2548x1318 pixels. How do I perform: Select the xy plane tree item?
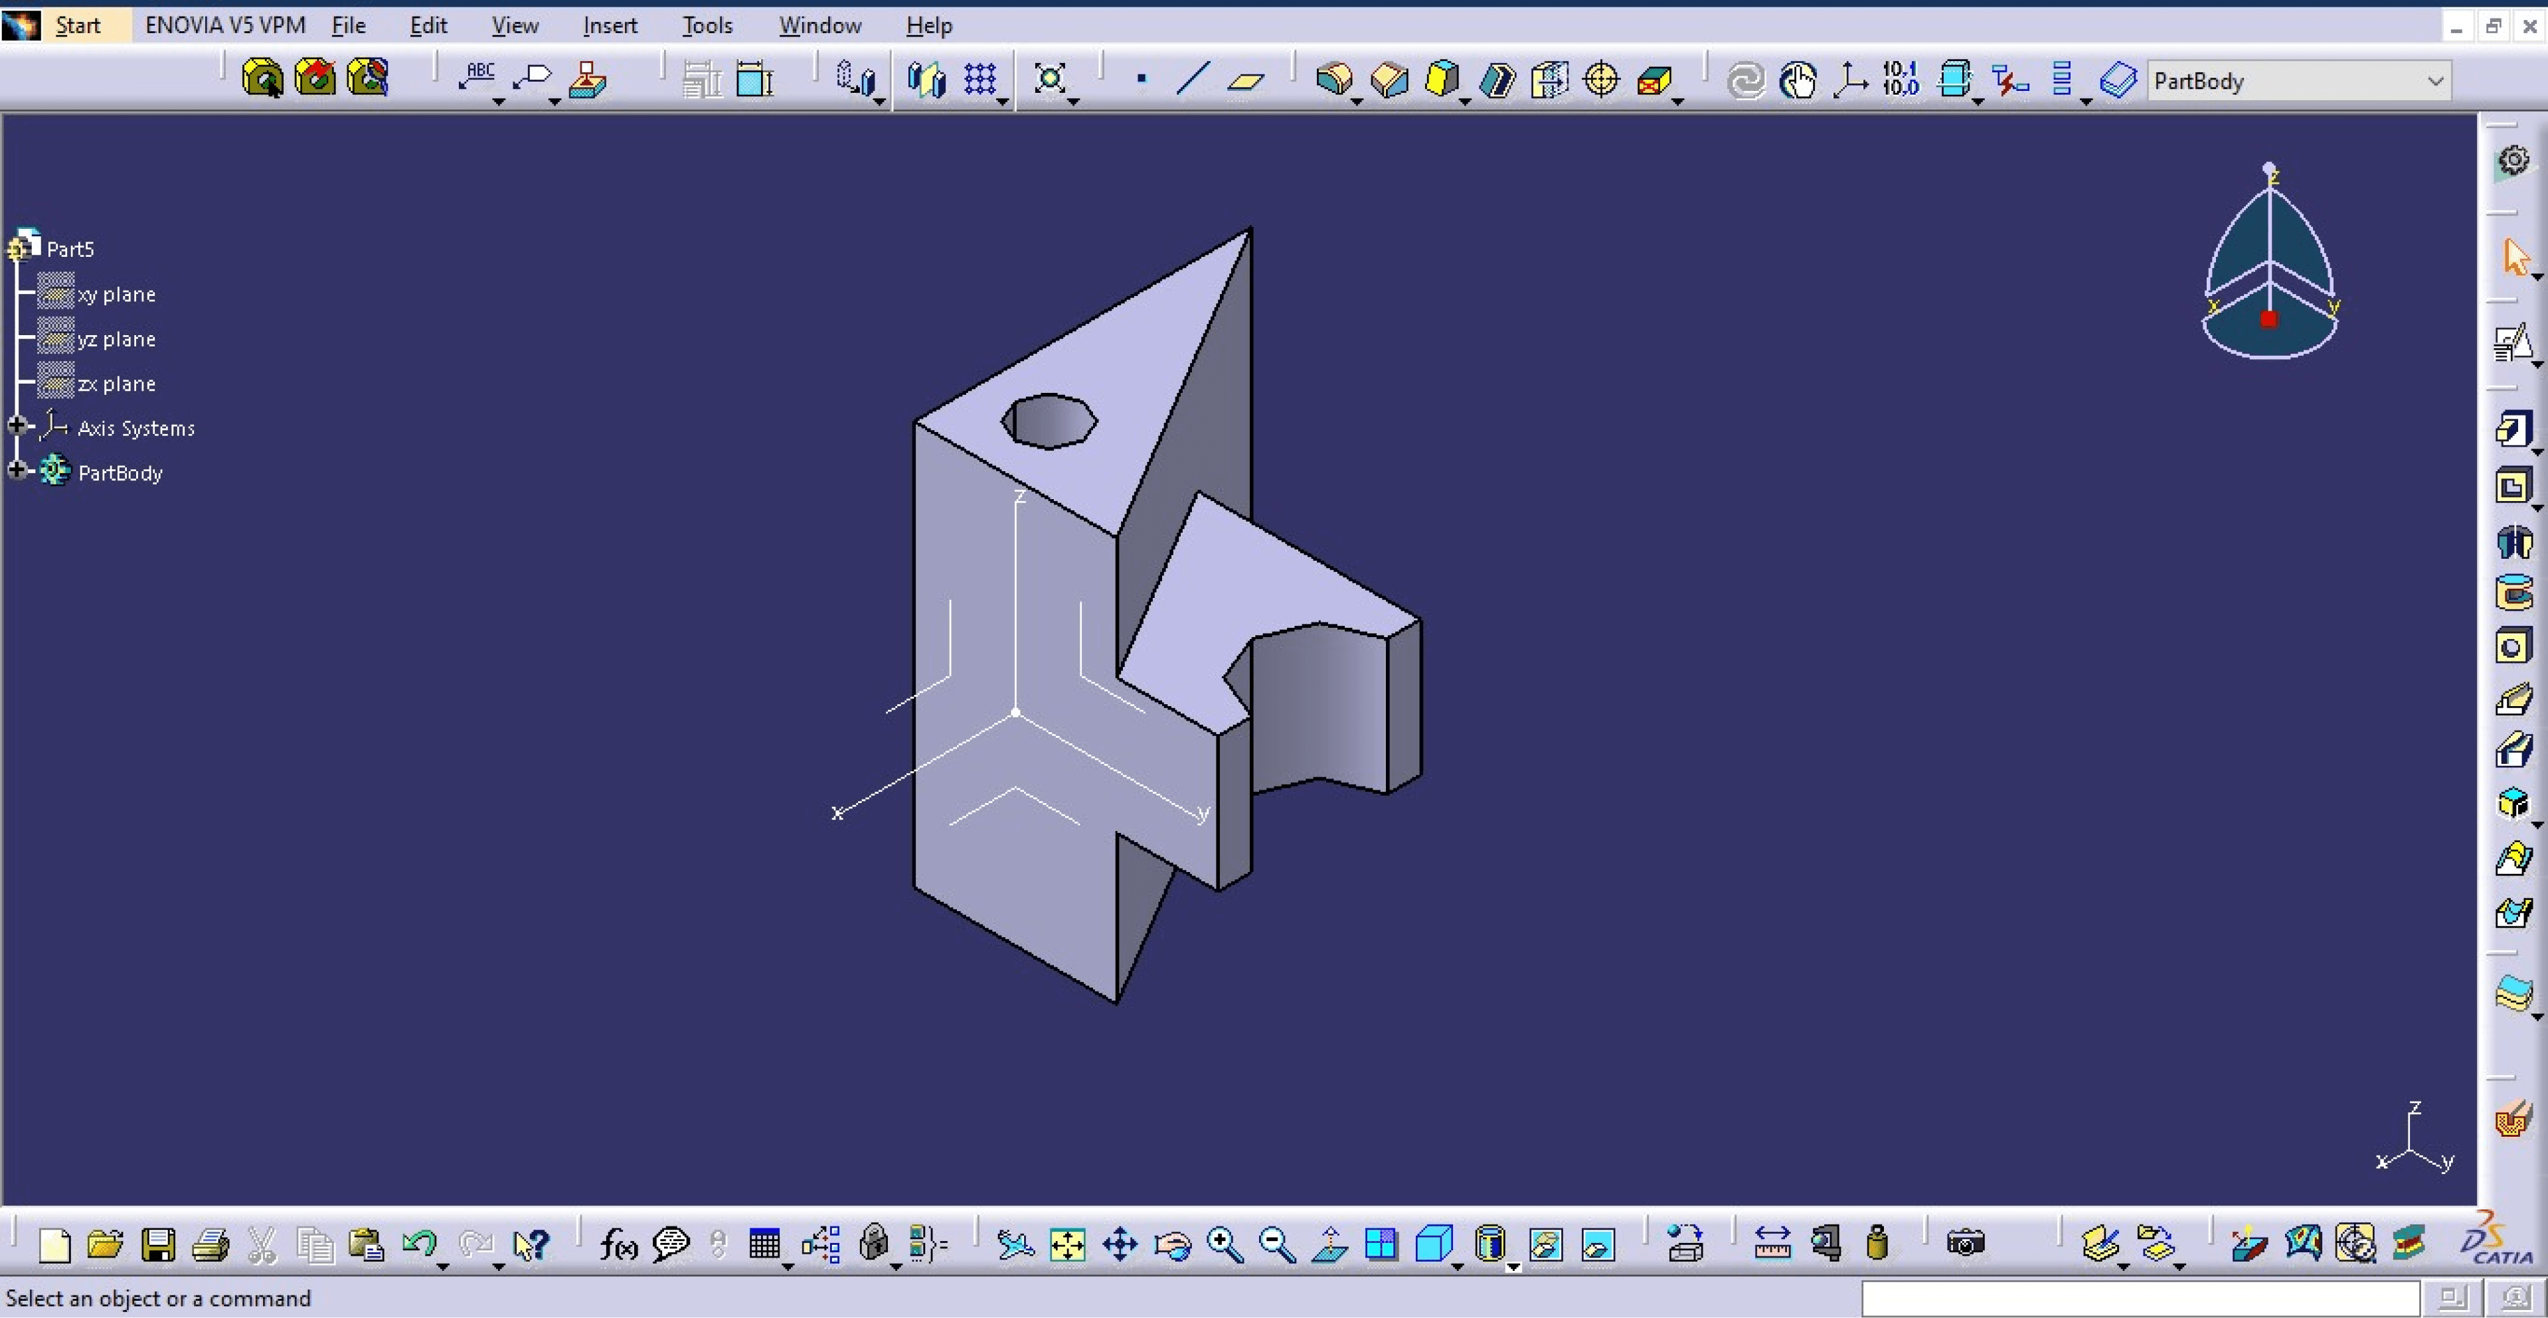tap(116, 295)
